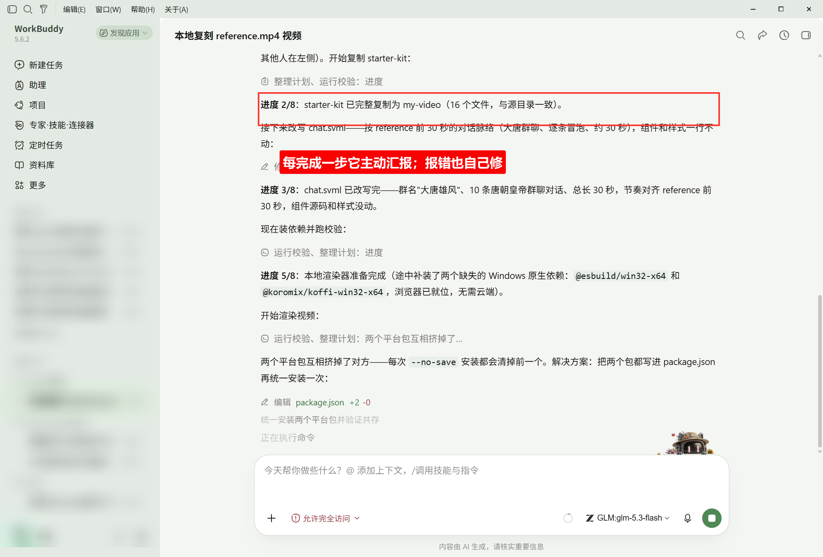Screen dimensions: 823x557
Task: Click the @esbuild/win32-x64 code text
Action: coord(620,276)
